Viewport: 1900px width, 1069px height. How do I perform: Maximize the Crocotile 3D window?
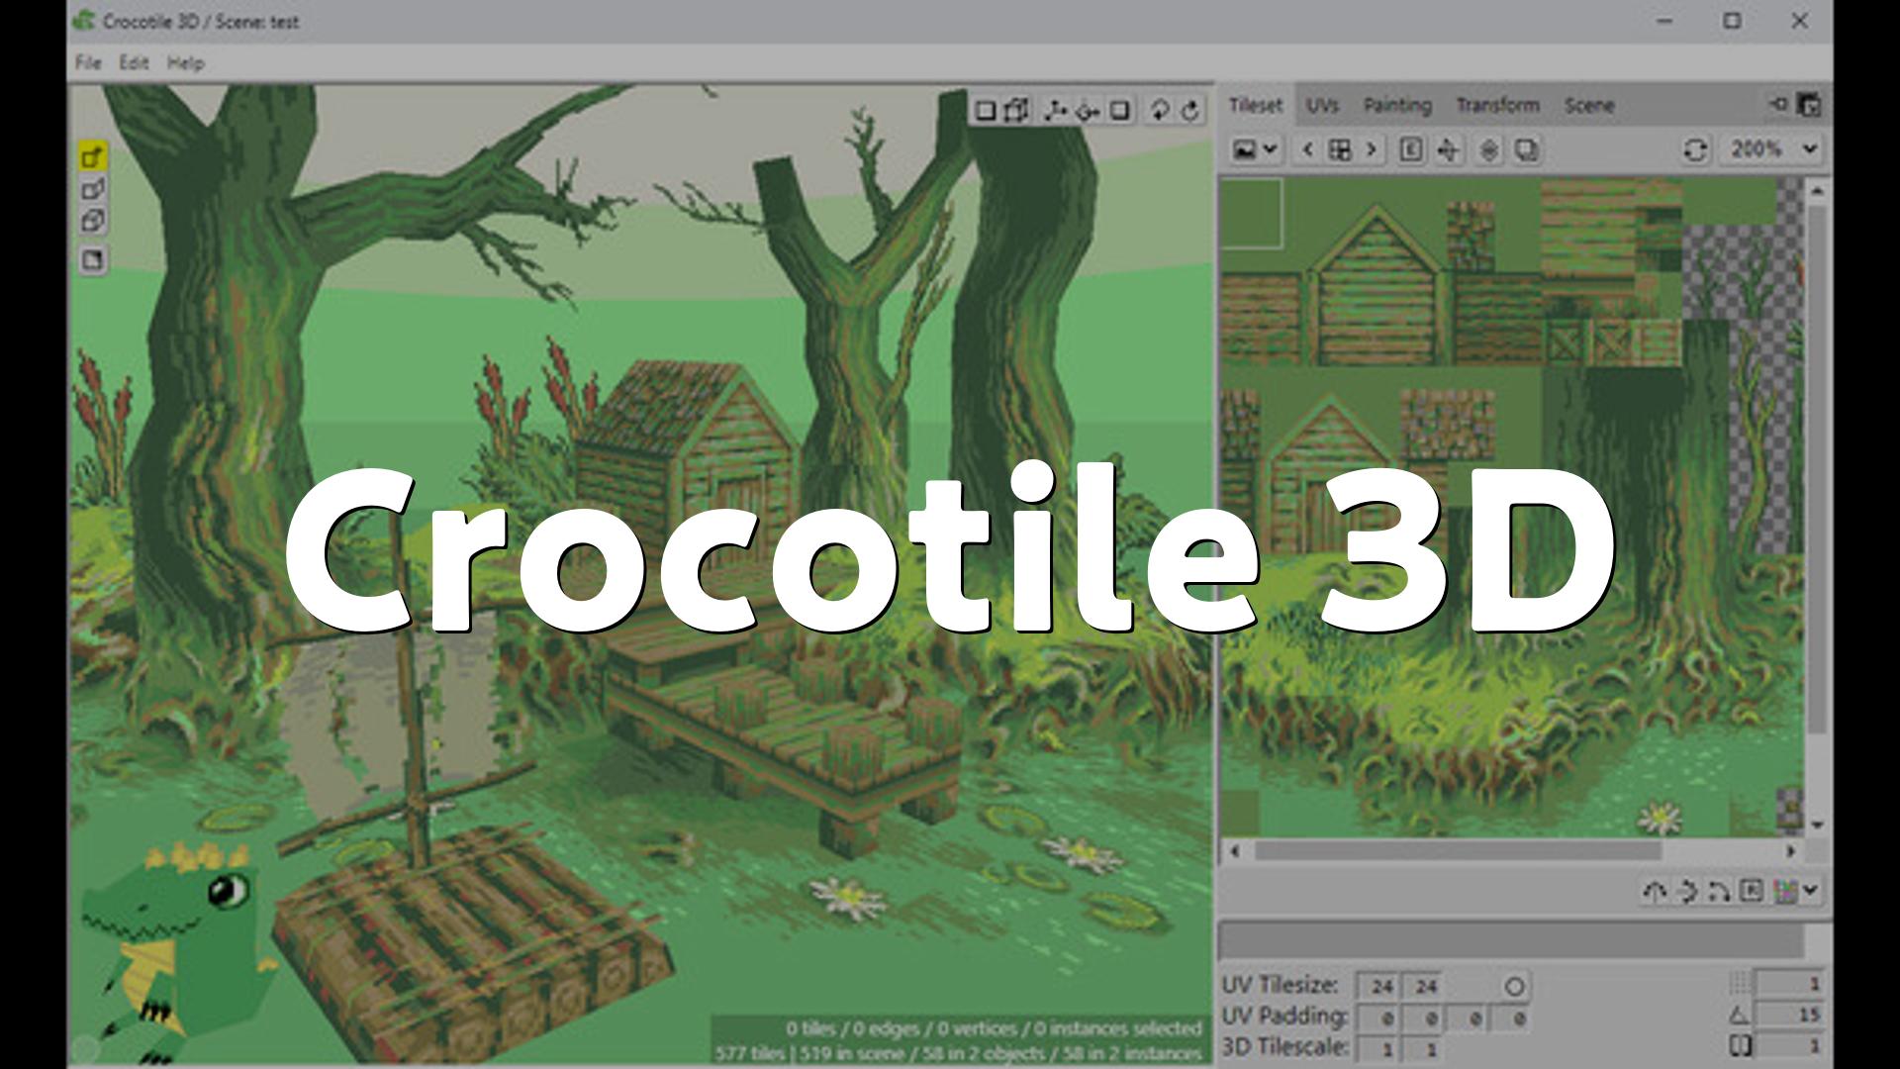coord(1732,21)
